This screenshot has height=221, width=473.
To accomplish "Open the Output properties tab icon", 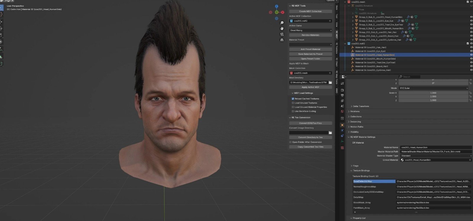I will point(342,96).
